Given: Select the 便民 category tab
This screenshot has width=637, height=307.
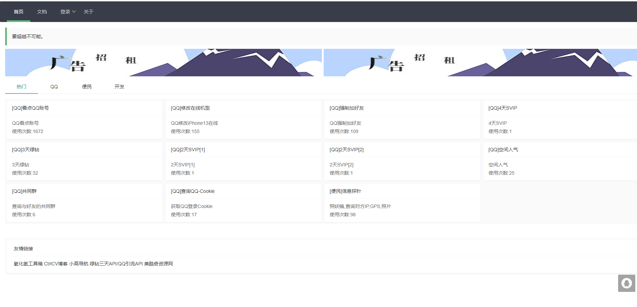Looking at the screenshot, I should [87, 87].
